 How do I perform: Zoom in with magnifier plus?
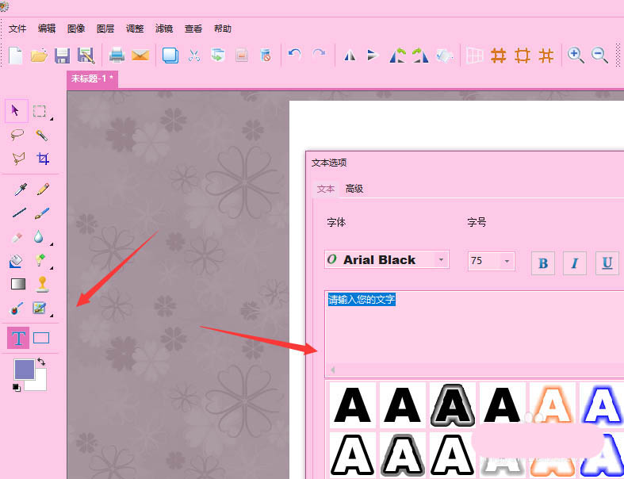tap(576, 55)
